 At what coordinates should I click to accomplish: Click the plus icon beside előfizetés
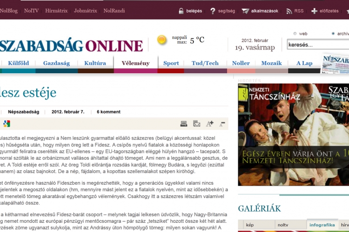[x=315, y=11]
